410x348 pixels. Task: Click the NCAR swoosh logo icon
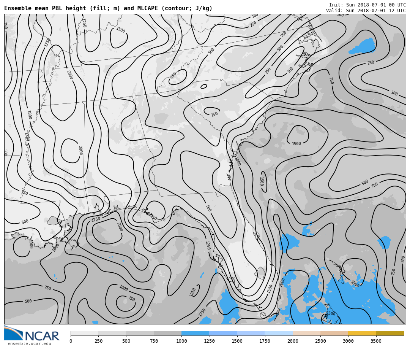tap(13, 333)
